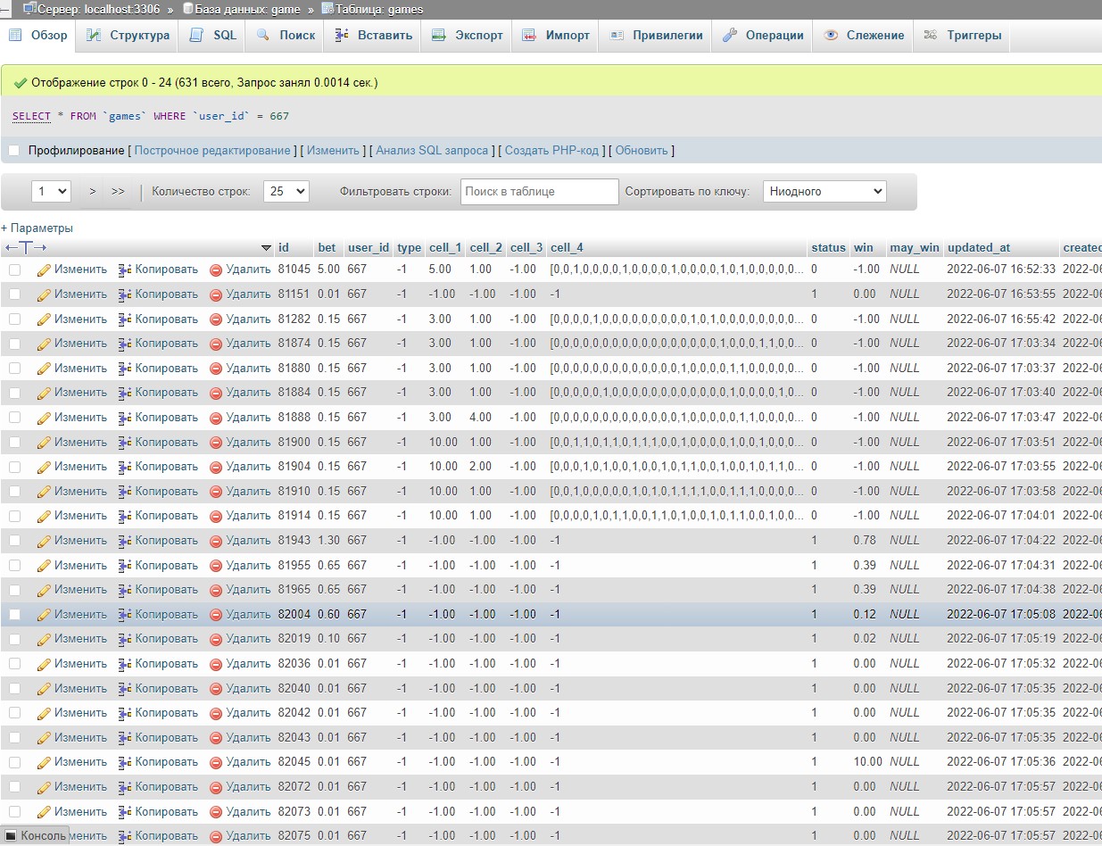Open the page number dropdown
The image size is (1102, 846).
coord(51,191)
